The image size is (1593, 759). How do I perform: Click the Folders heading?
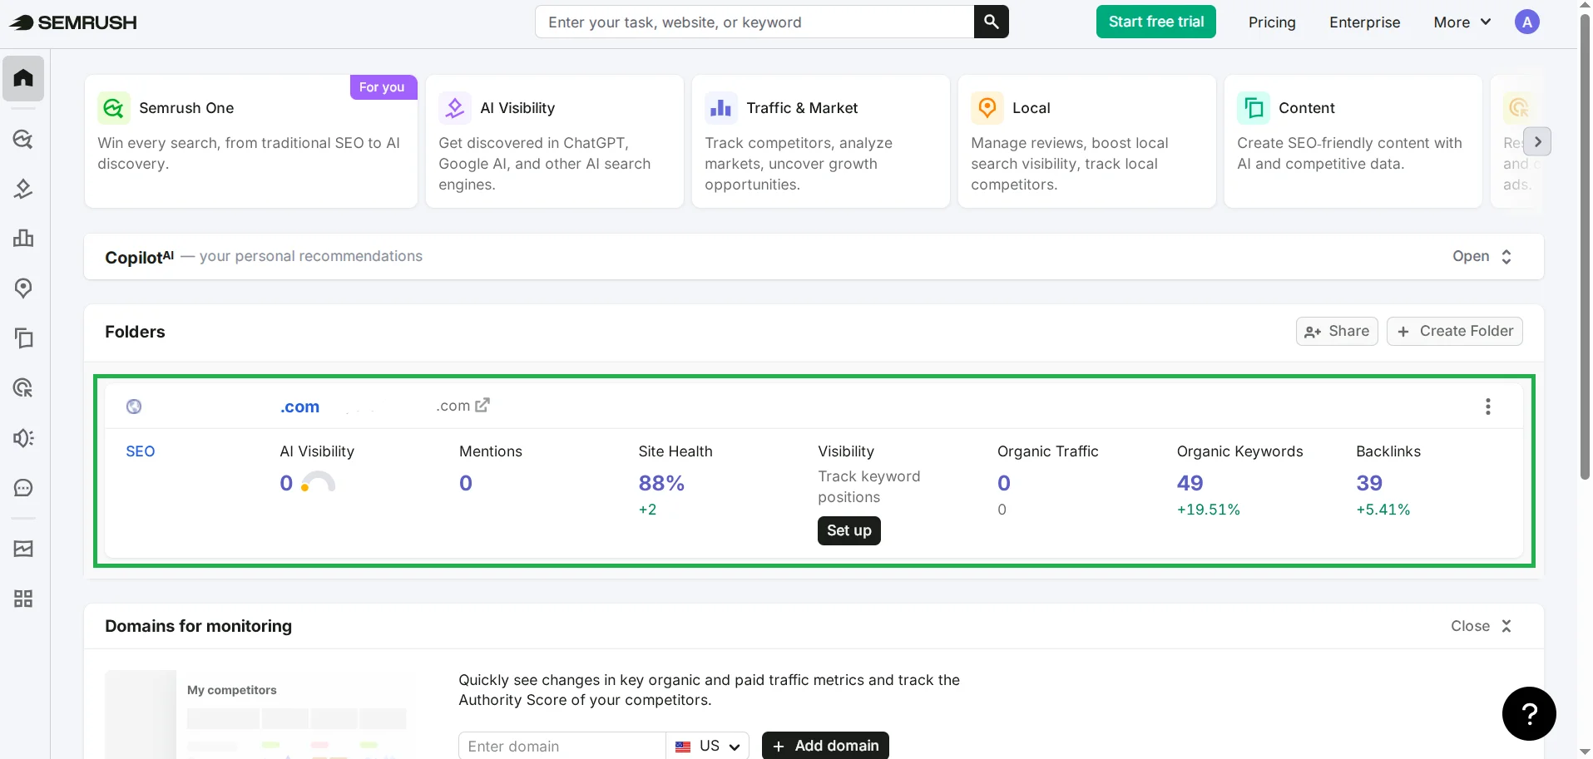click(x=135, y=332)
